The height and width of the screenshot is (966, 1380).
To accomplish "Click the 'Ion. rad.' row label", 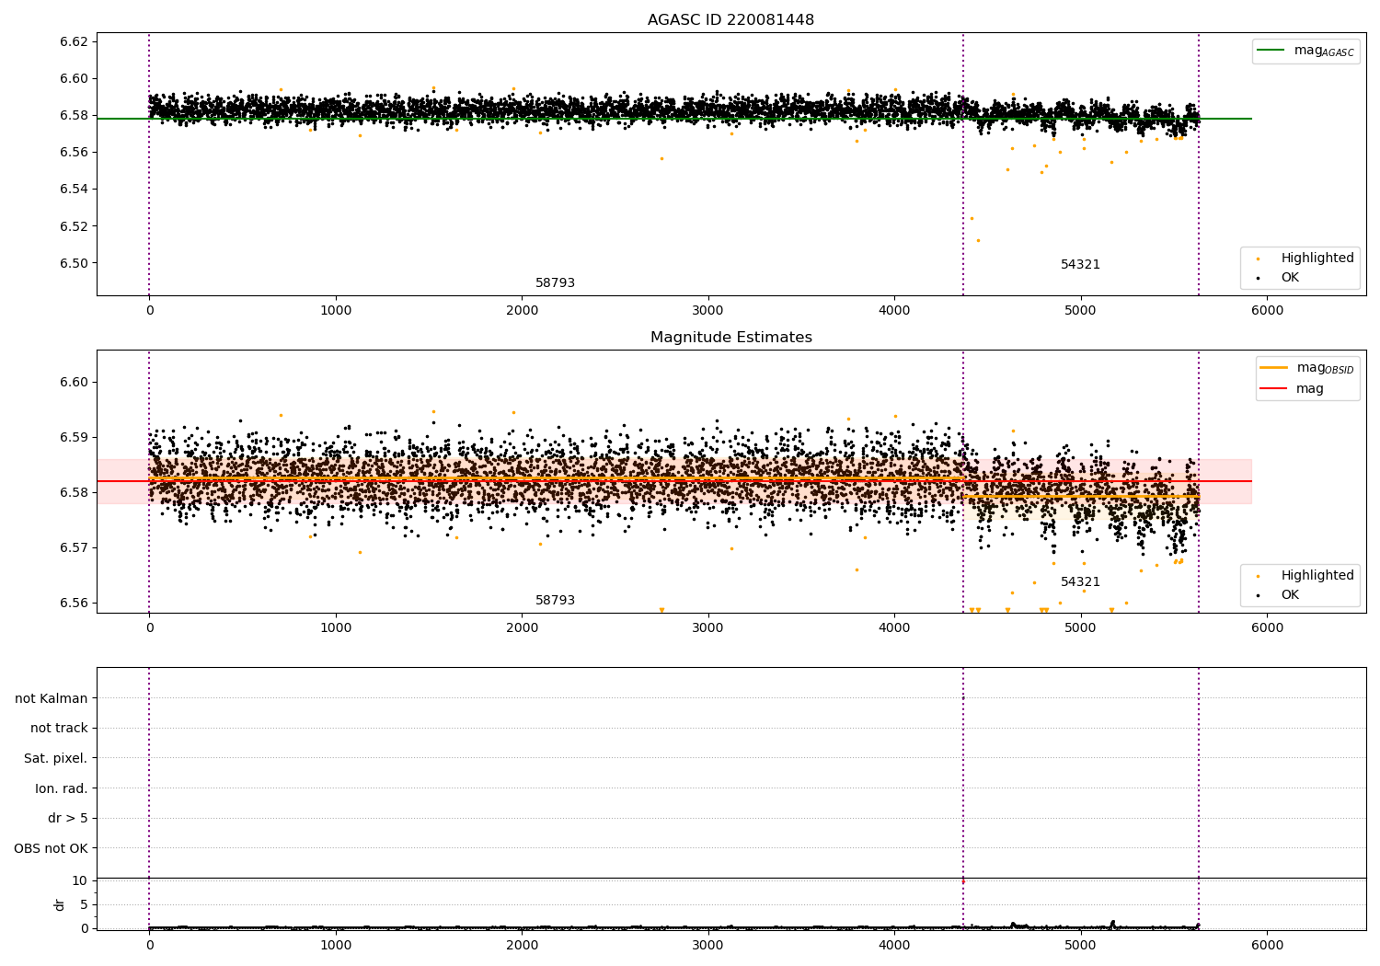I will coord(62,788).
